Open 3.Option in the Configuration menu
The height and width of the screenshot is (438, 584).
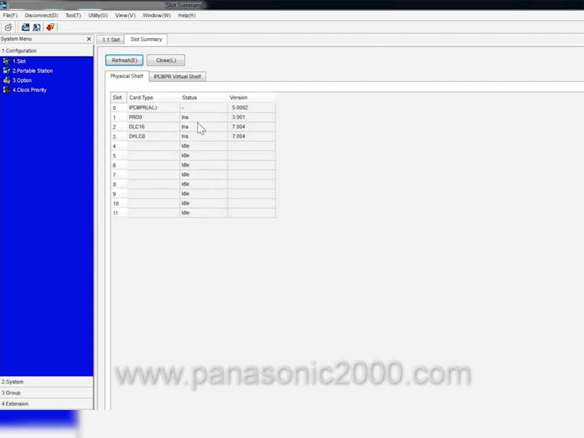(x=22, y=81)
